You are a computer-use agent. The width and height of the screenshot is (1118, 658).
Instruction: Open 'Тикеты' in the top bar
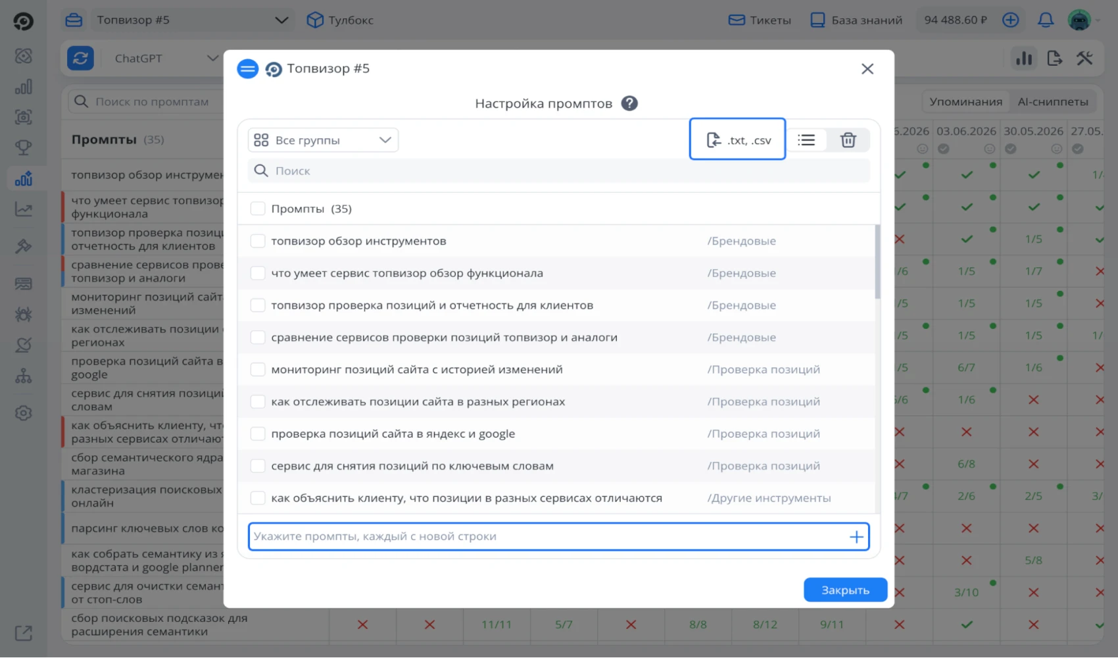coord(760,20)
